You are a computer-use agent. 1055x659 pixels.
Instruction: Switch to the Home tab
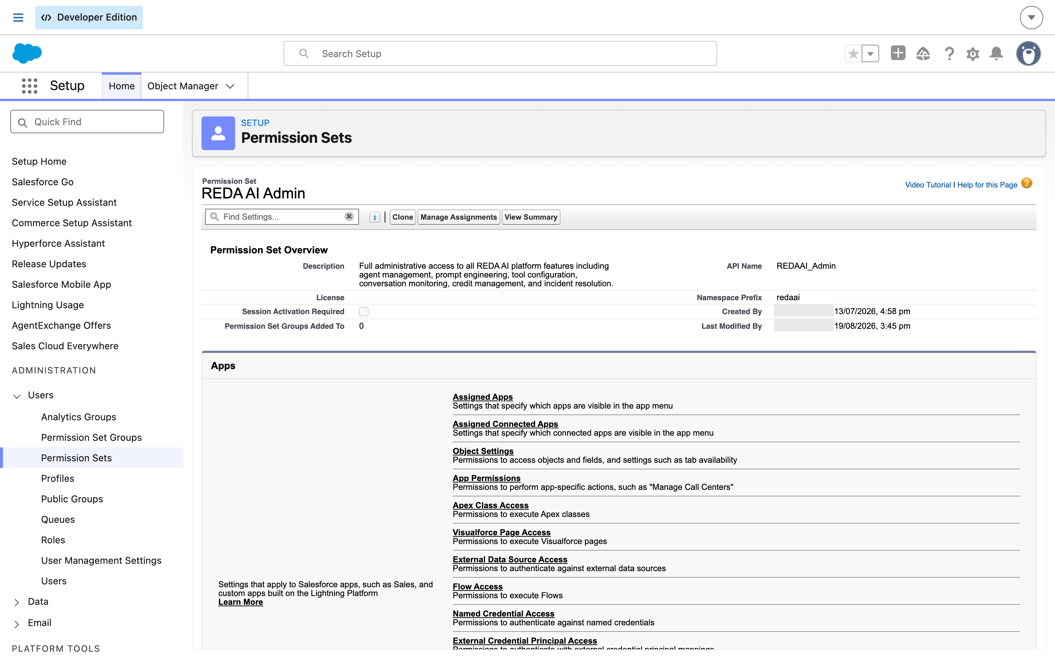(x=122, y=86)
